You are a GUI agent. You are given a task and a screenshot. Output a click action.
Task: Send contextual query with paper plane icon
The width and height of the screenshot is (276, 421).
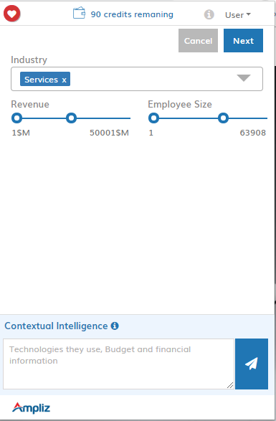[x=252, y=364]
